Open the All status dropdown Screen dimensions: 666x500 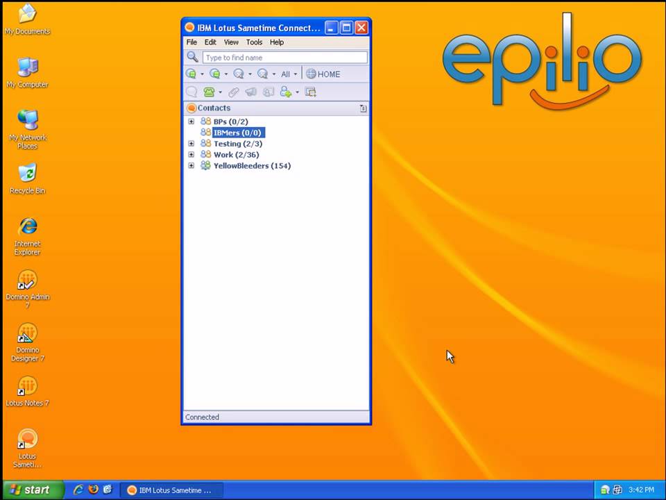click(x=289, y=74)
